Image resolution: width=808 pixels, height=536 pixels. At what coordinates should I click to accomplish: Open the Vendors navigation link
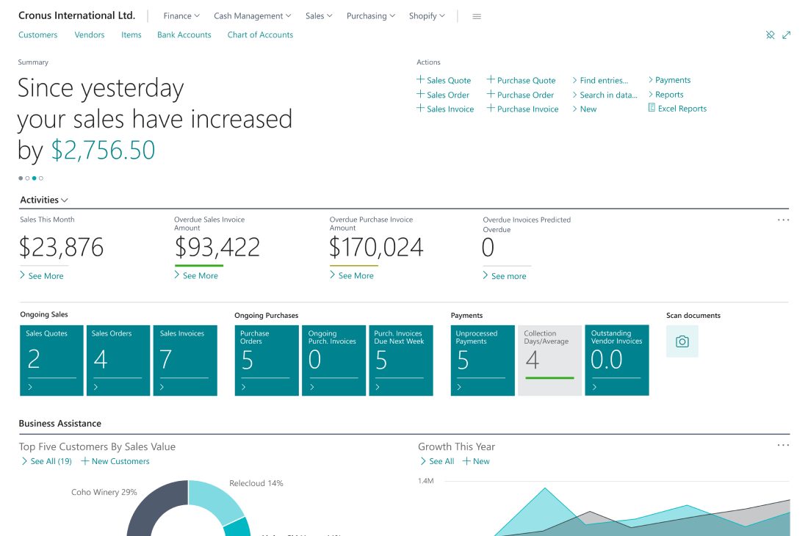89,35
